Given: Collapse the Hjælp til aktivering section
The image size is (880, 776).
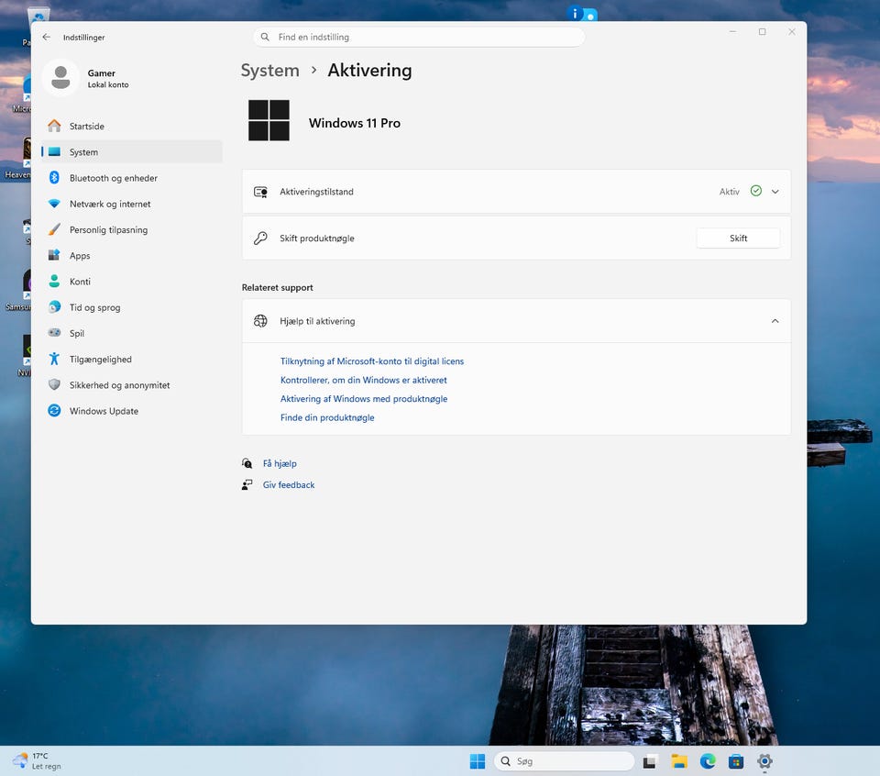Looking at the screenshot, I should pyautogui.click(x=775, y=321).
